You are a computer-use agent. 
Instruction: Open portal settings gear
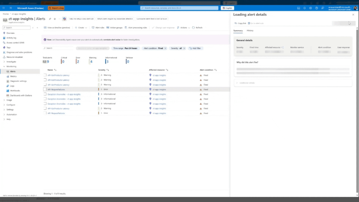(x=310, y=8)
